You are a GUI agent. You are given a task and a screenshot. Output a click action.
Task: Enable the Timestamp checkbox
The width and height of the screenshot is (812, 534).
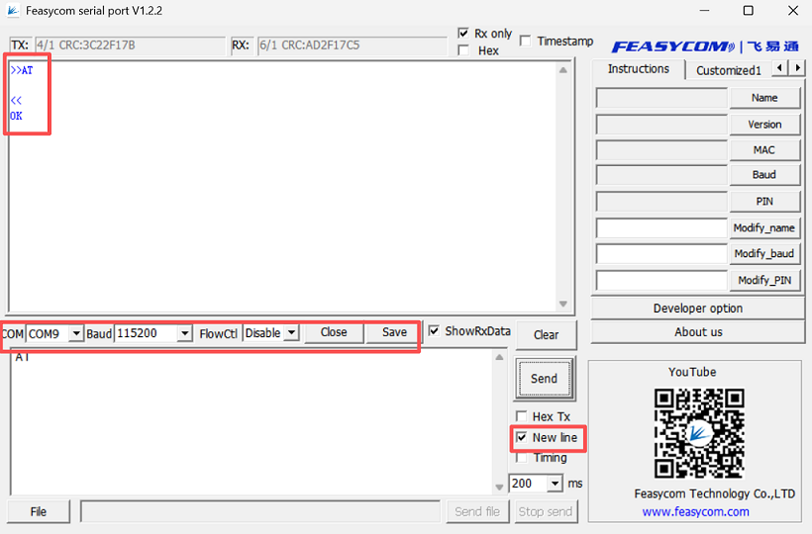tap(526, 42)
